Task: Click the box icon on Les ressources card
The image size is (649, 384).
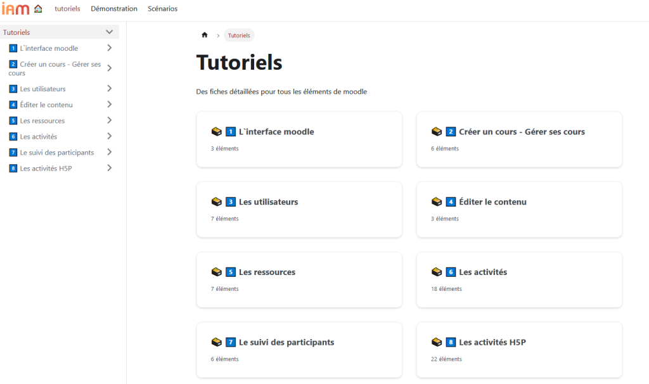Action: click(216, 272)
